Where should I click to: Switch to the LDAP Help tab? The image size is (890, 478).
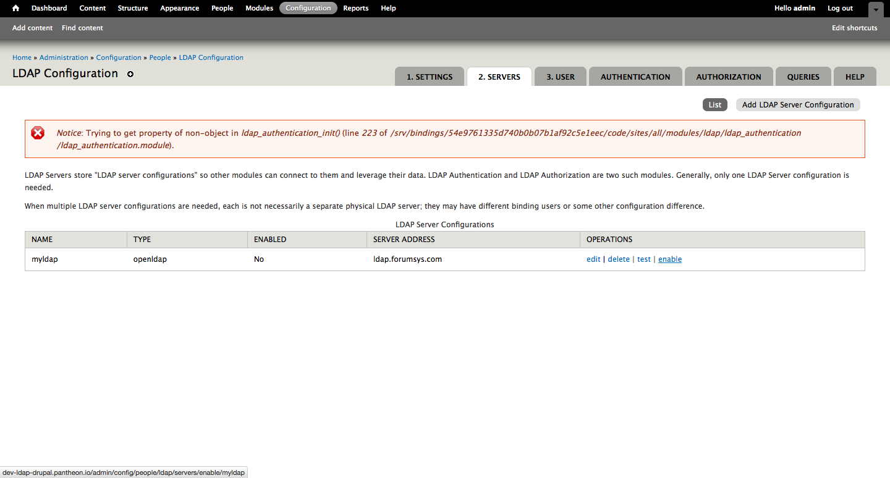855,77
